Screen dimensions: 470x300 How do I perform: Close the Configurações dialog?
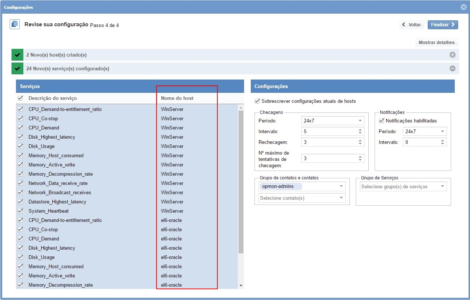[x=463, y=7]
